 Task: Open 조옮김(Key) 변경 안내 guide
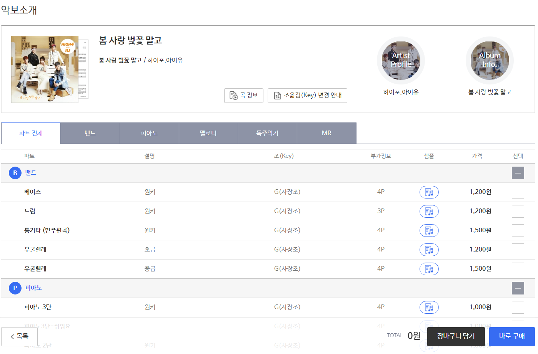tap(307, 96)
